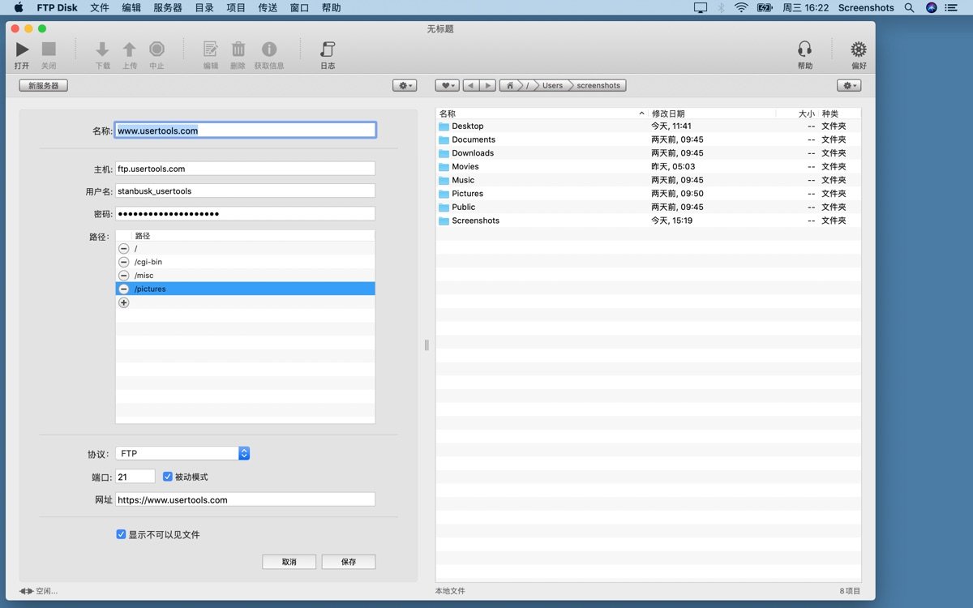
Task: Click the Log (日志) scroll icon
Action: pos(328,50)
